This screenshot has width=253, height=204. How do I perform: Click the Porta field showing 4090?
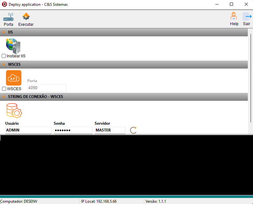tap(47, 88)
